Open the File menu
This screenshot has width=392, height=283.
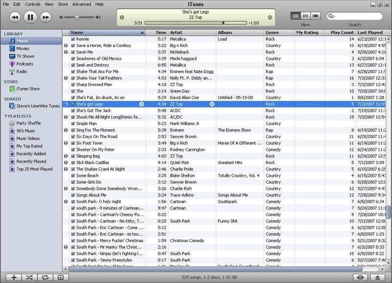[6, 4]
